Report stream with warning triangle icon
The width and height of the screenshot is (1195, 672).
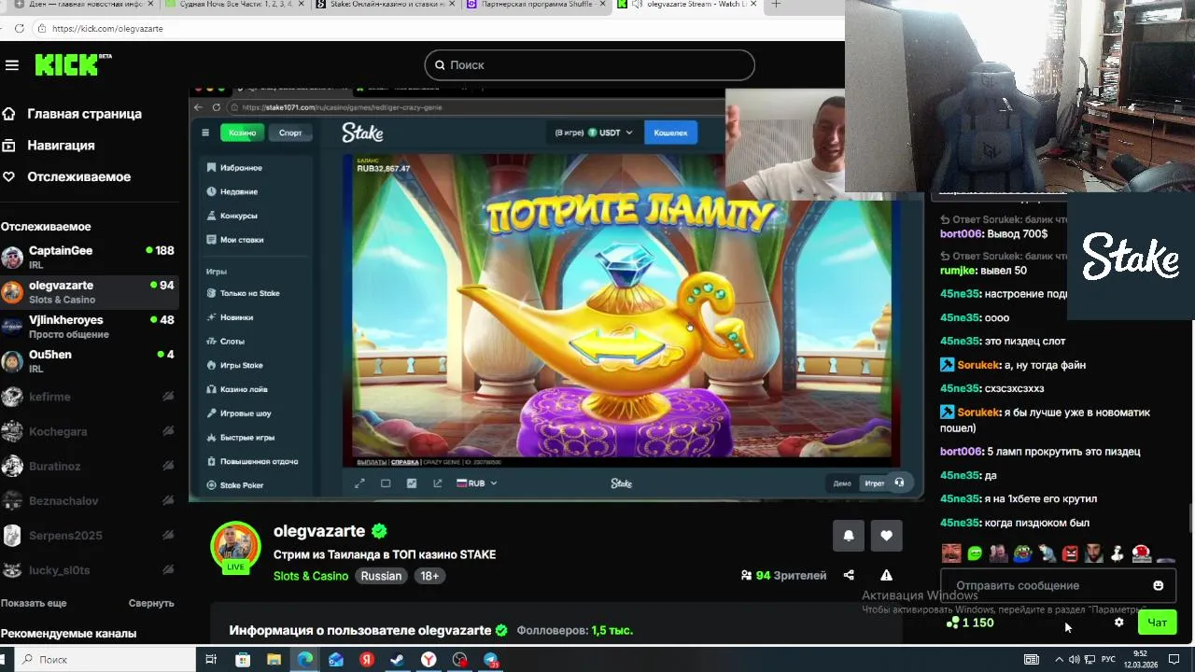pyautogui.click(x=886, y=576)
